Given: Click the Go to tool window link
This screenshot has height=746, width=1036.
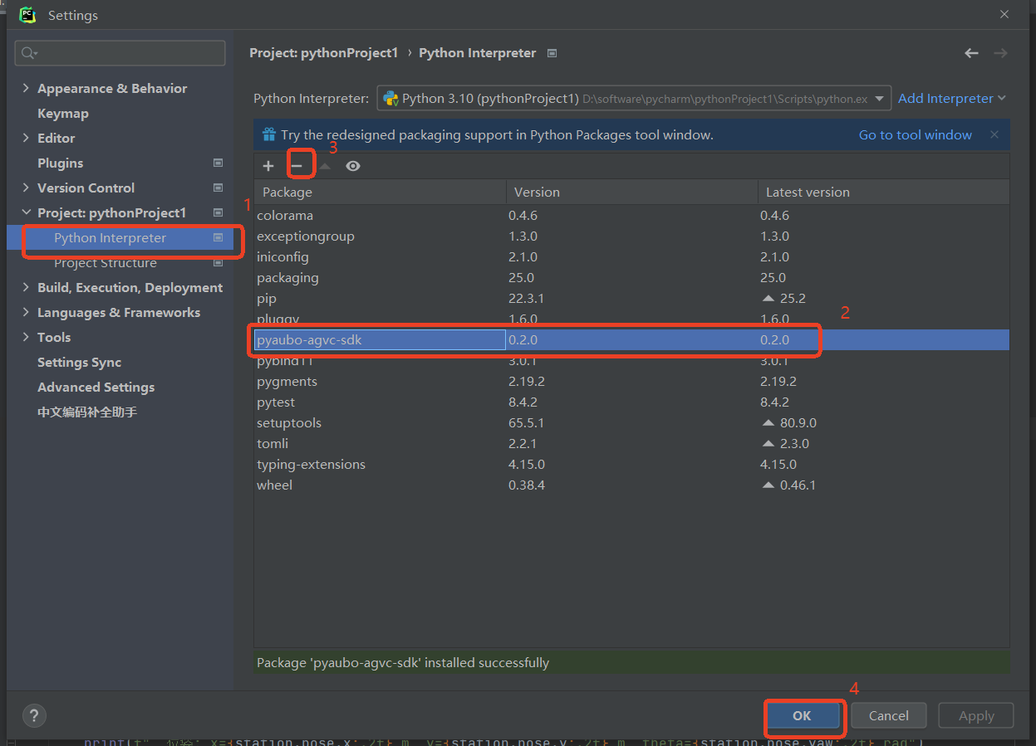Looking at the screenshot, I should point(915,134).
